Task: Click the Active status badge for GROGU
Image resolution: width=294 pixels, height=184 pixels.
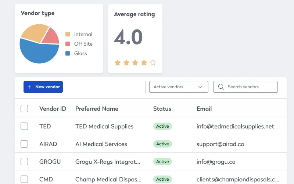Action: (x=162, y=162)
